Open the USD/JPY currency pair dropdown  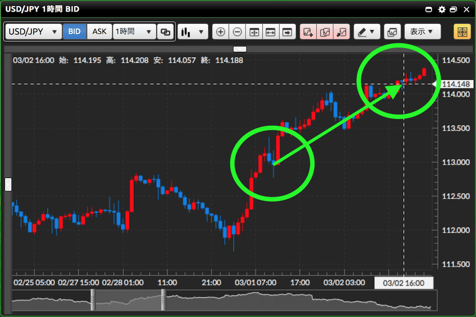pos(33,32)
